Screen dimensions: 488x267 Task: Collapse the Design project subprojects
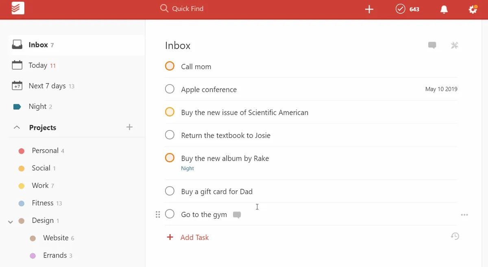pyautogui.click(x=11, y=221)
